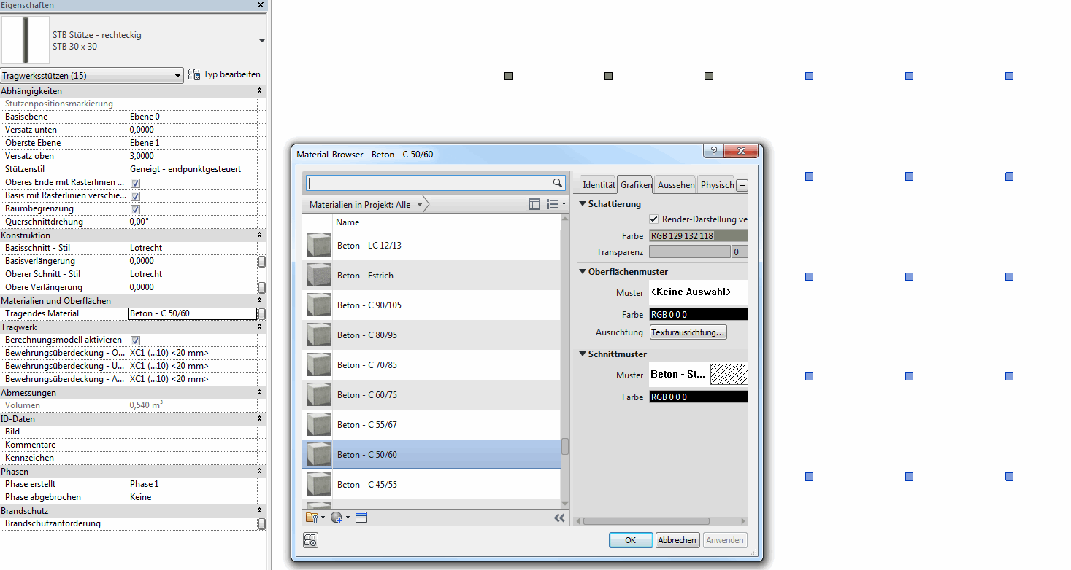
Task: Toggle the Render-Darstellung checkbox
Action: coord(654,219)
